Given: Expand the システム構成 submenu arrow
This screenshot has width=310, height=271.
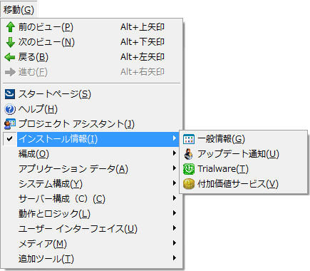Looking at the screenshot, I should pyautogui.click(x=175, y=183).
